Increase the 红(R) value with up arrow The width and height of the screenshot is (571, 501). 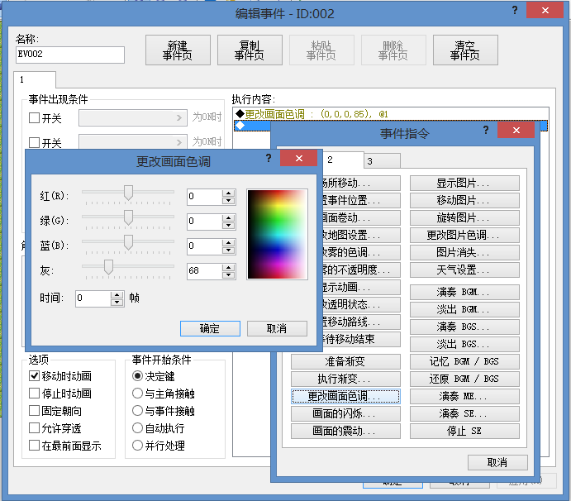point(228,193)
